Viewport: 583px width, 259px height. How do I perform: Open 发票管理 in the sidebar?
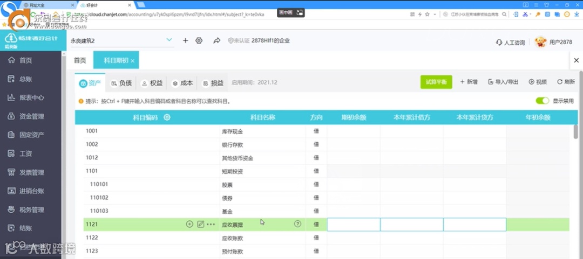pos(26,172)
